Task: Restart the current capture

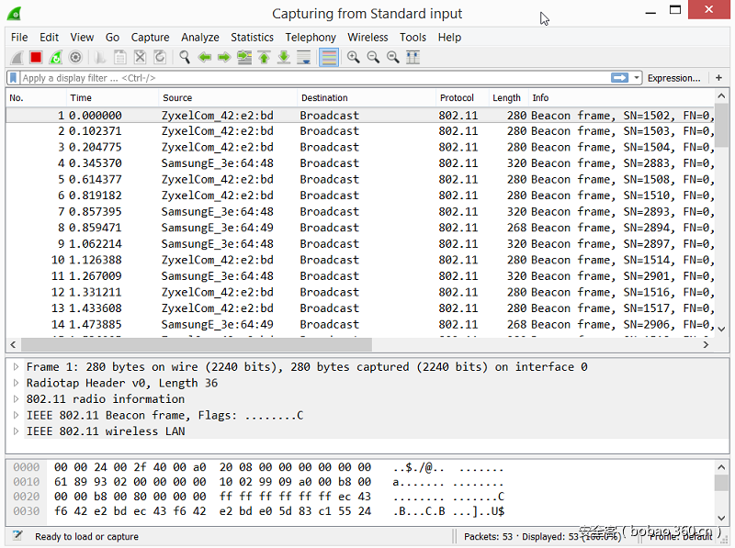Action: [56, 58]
